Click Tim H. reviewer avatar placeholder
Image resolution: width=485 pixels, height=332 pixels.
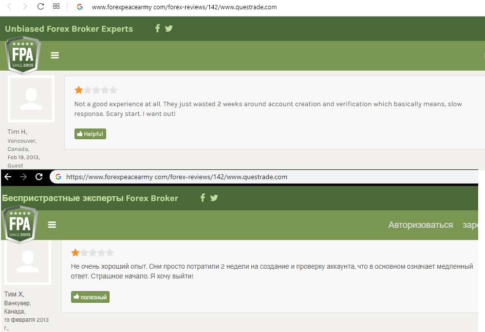click(31, 99)
